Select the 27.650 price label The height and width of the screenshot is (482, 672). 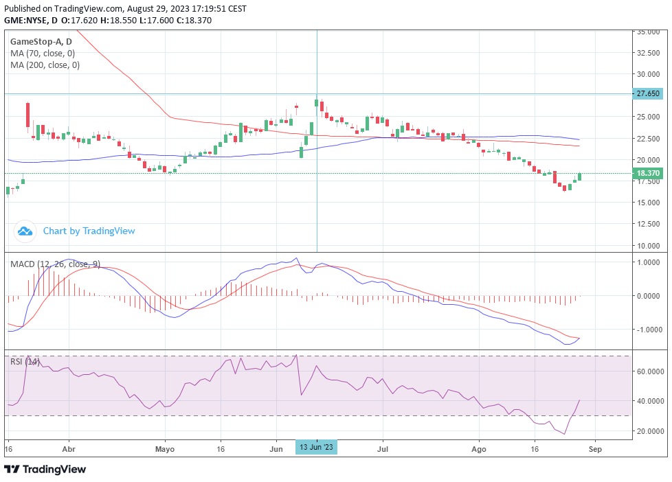tap(647, 93)
